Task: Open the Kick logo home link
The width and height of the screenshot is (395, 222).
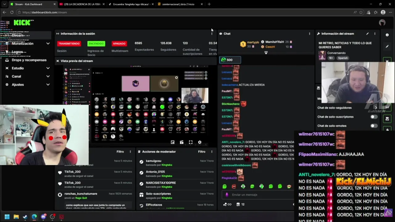Action: 22,23
